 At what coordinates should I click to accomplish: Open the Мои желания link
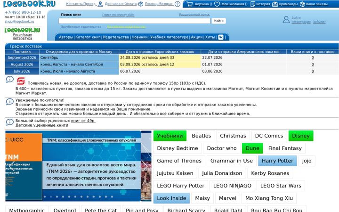tap(234, 4)
